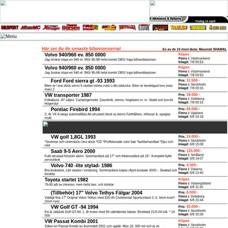Click the price 16.000:- for VW transporter
This screenshot has height=228, width=228.
193,95
